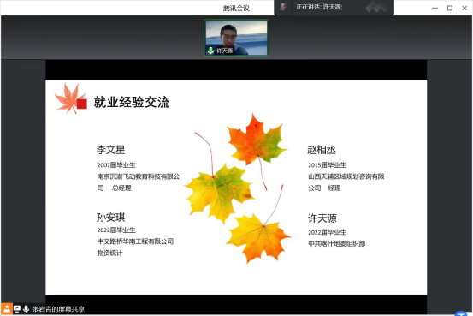Select 许天源's video thumbnail

236,38
